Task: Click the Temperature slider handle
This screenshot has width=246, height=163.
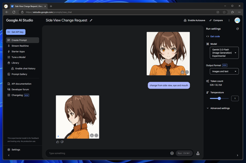Action: click(219, 98)
